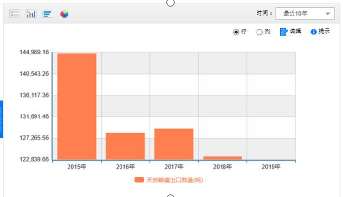343x197 pixels.
Task: Click the 144,969.16 axis value
Action: pos(34,52)
